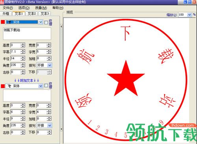Switch to the 文本1 tab
Viewport: 197px width, 144px height.
[x=19, y=13]
